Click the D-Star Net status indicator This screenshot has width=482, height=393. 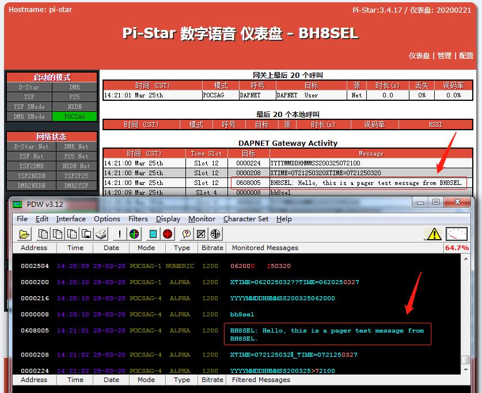point(29,146)
